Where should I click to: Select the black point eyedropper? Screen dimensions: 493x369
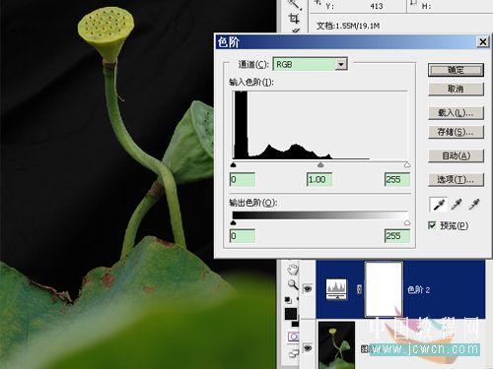[x=439, y=205]
